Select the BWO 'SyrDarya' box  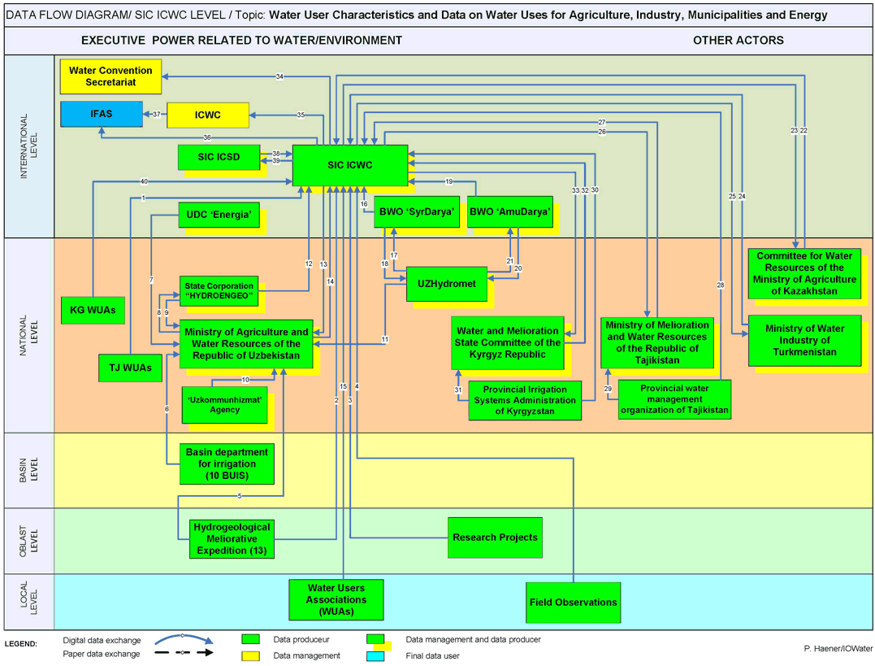pyautogui.click(x=416, y=211)
